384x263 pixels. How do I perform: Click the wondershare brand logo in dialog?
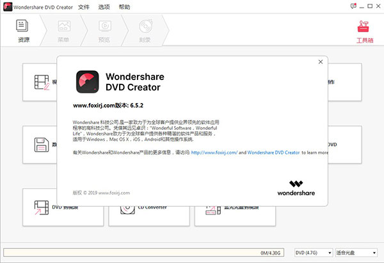[x=296, y=188]
